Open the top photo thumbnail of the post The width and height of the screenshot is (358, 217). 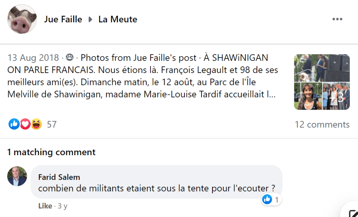322,68
